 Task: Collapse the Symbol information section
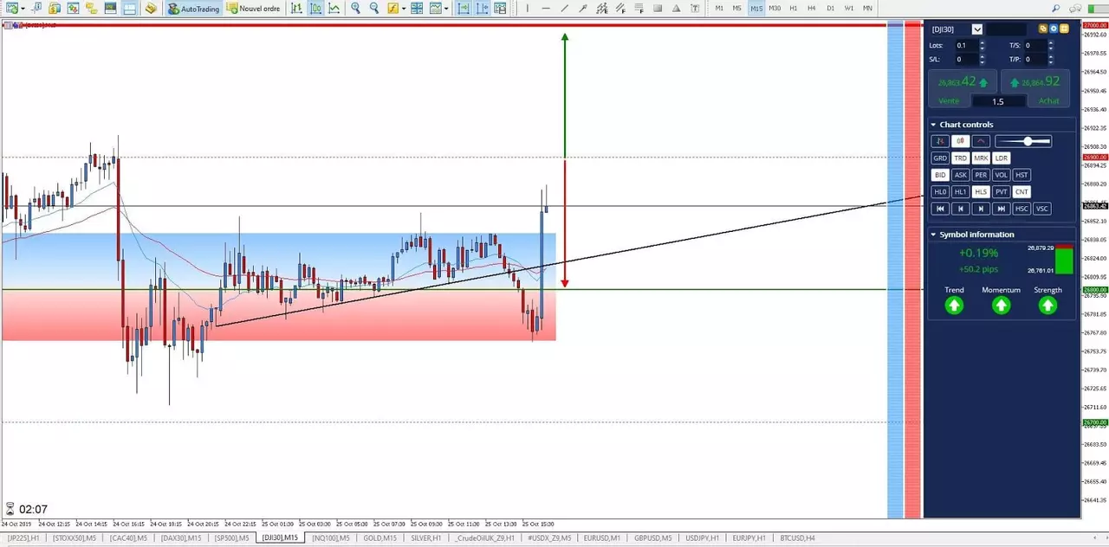[x=933, y=235]
